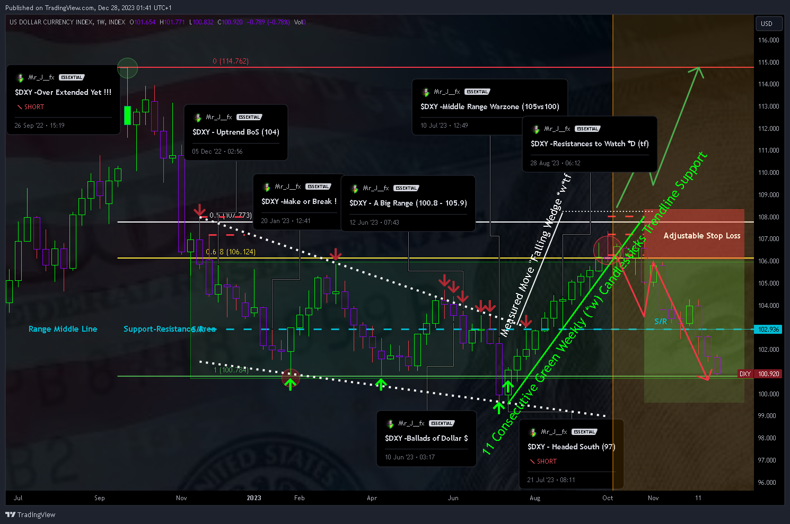Click ESSENTIAL badge on Make or Break card

pyautogui.click(x=318, y=186)
